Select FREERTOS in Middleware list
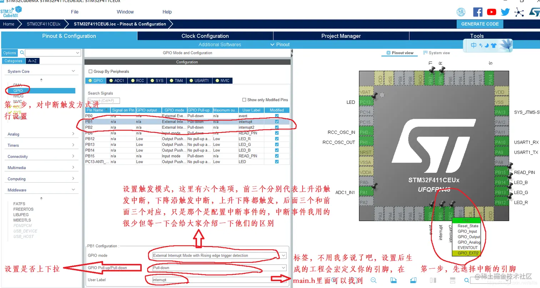 pyautogui.click(x=23, y=209)
